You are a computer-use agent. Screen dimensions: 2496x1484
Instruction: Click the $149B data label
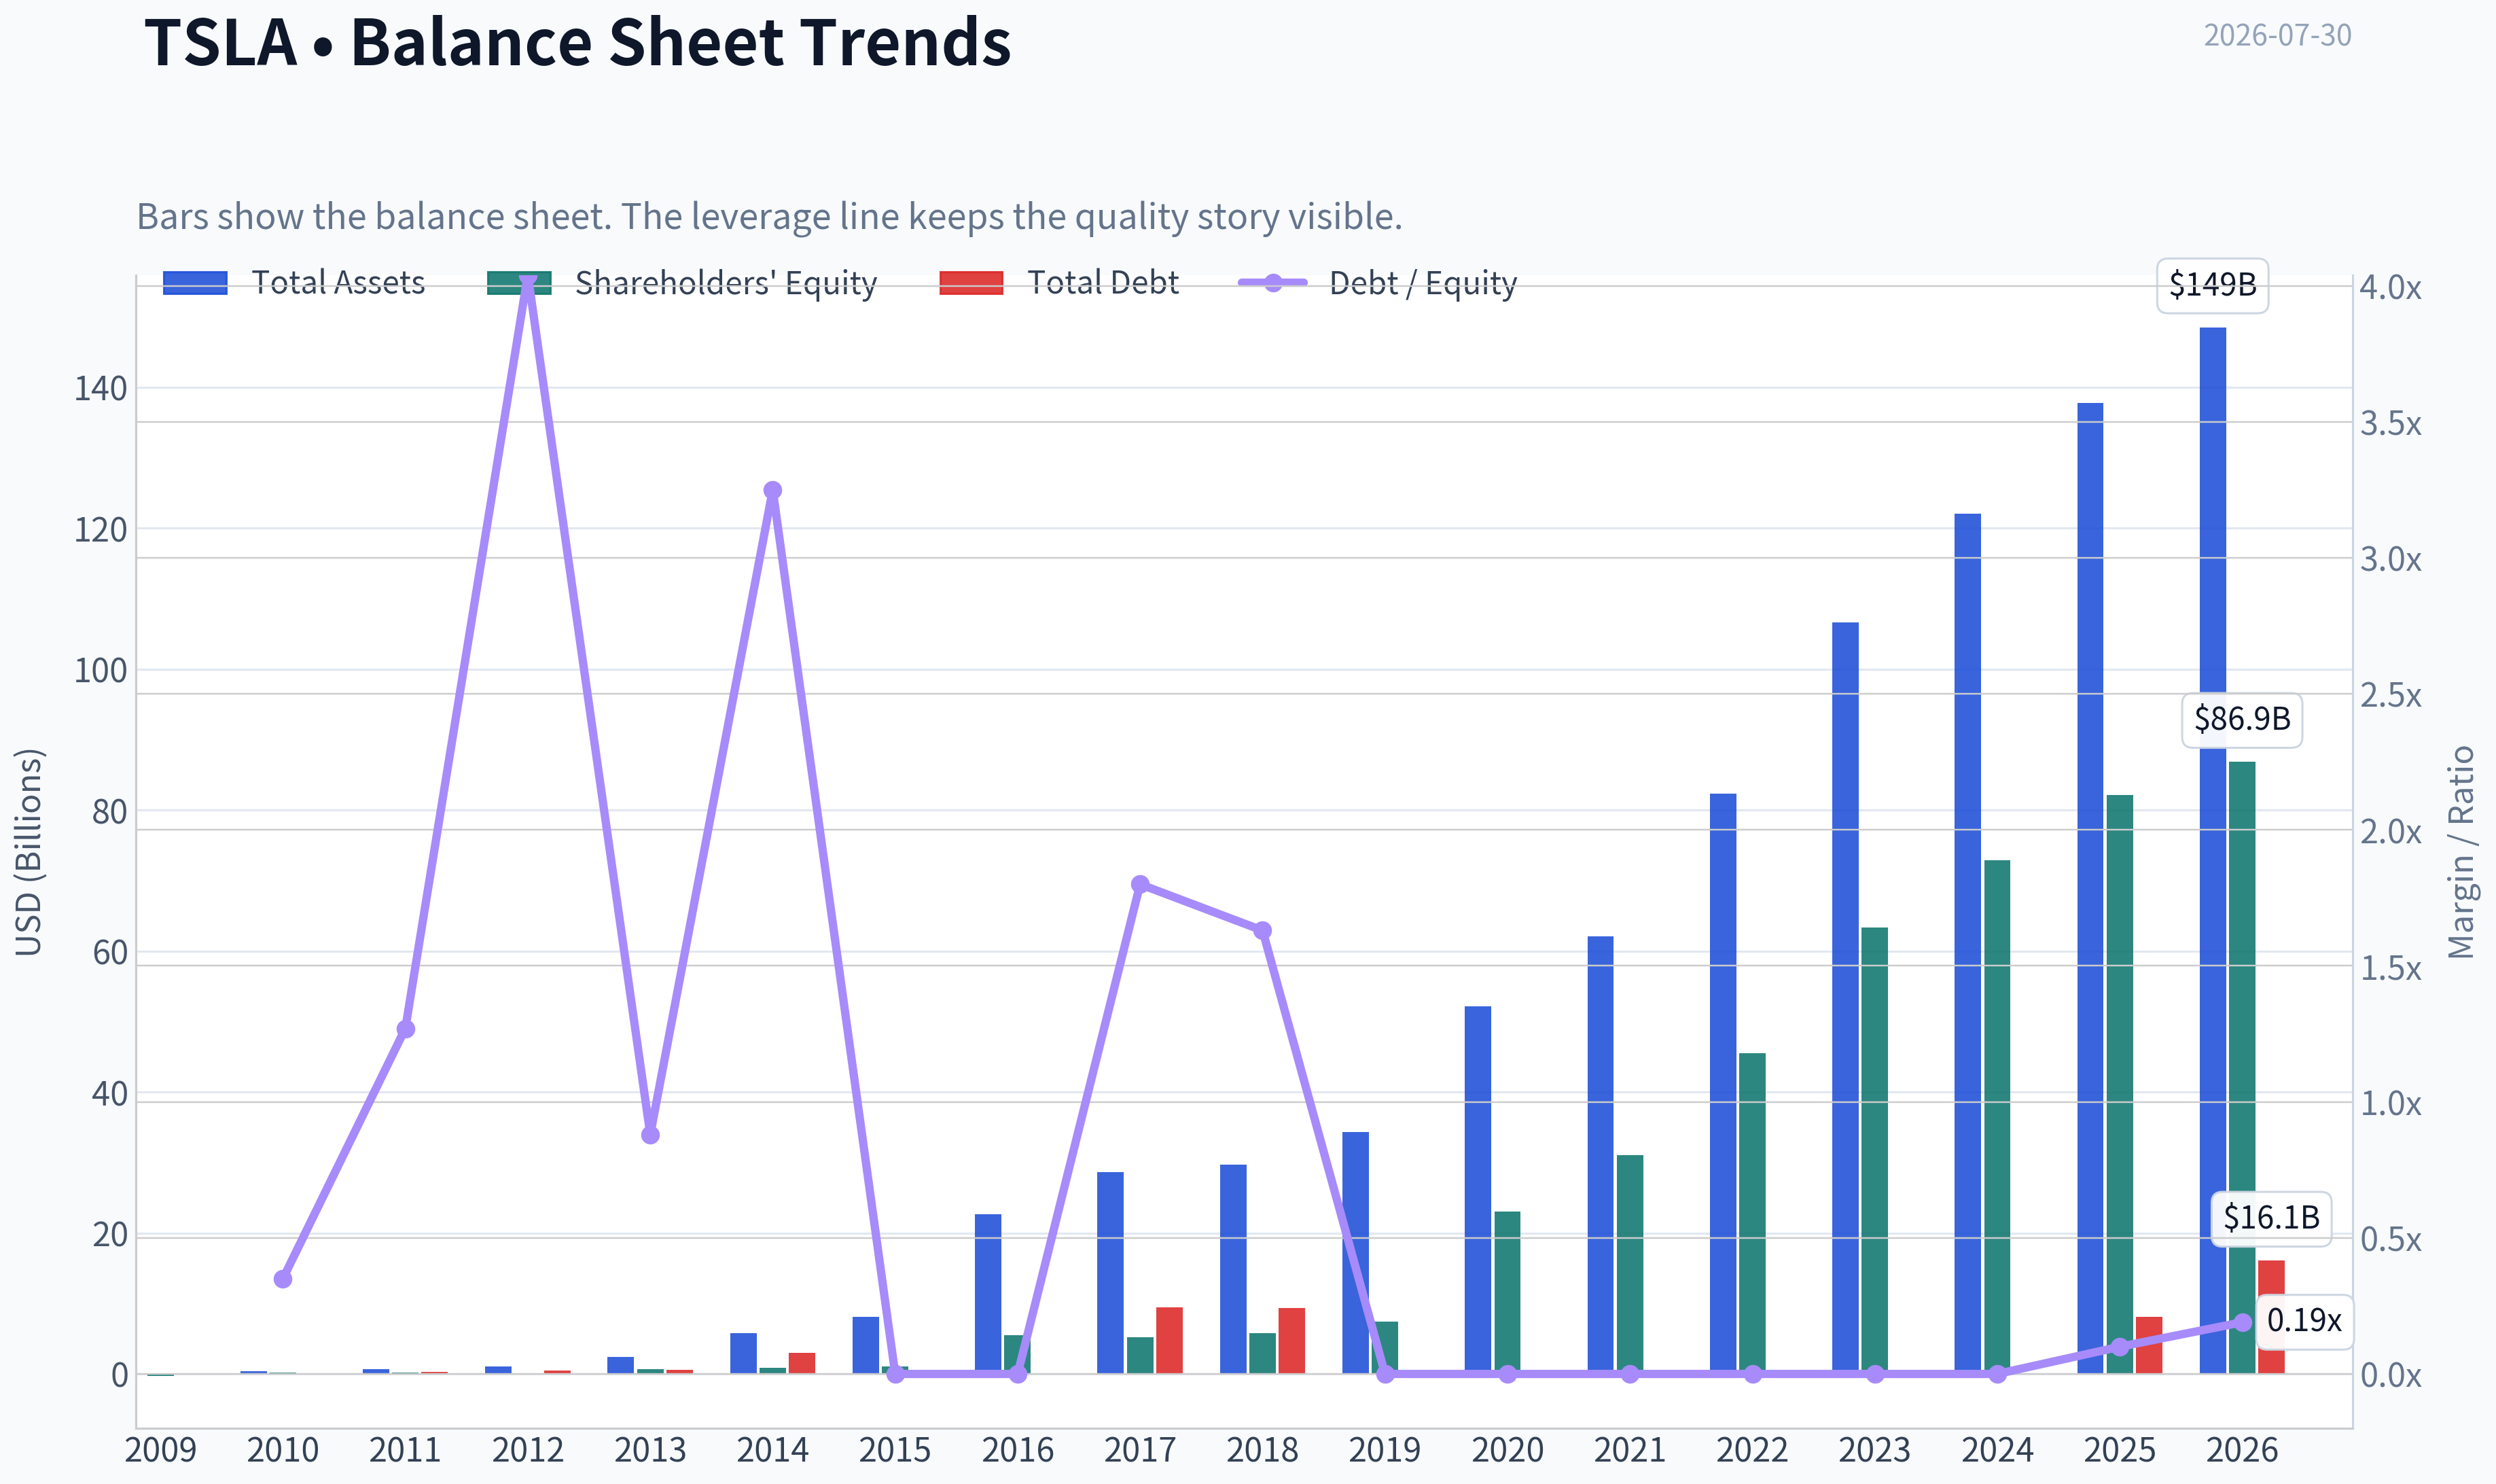[x=2212, y=286]
